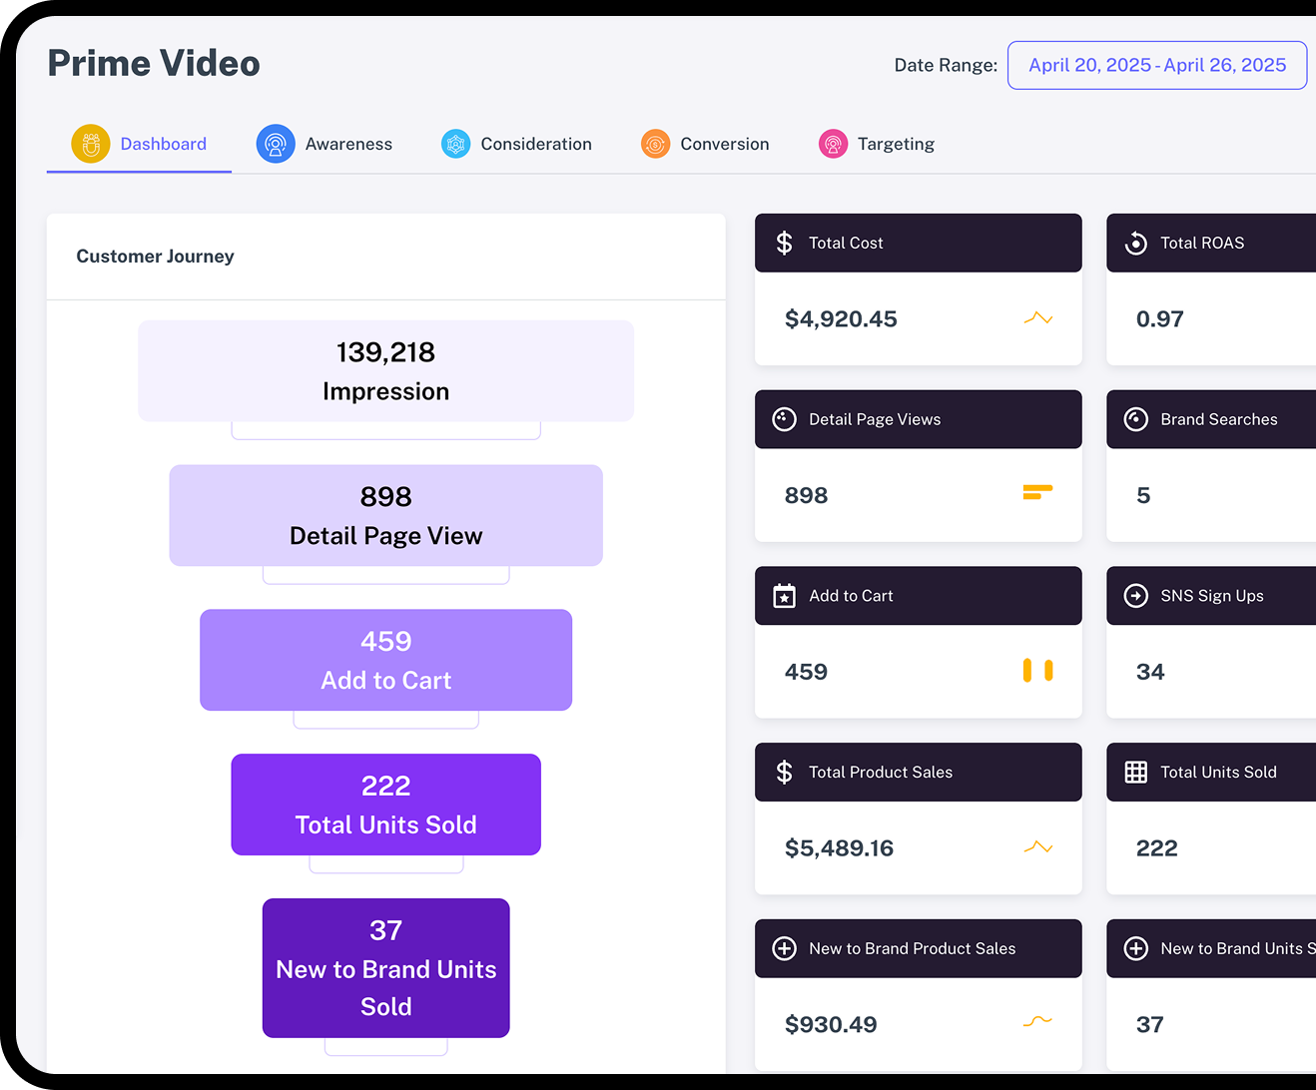Click the Total Product Sales dollar icon
The width and height of the screenshot is (1316, 1090).
785,772
